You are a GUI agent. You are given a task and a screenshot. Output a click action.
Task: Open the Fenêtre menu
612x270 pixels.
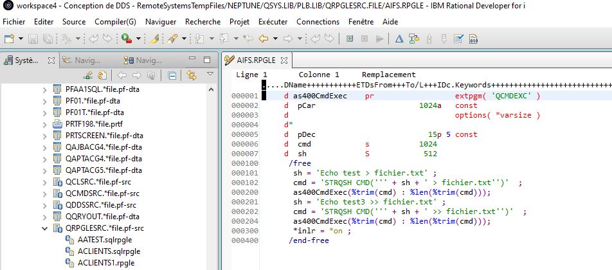361,22
